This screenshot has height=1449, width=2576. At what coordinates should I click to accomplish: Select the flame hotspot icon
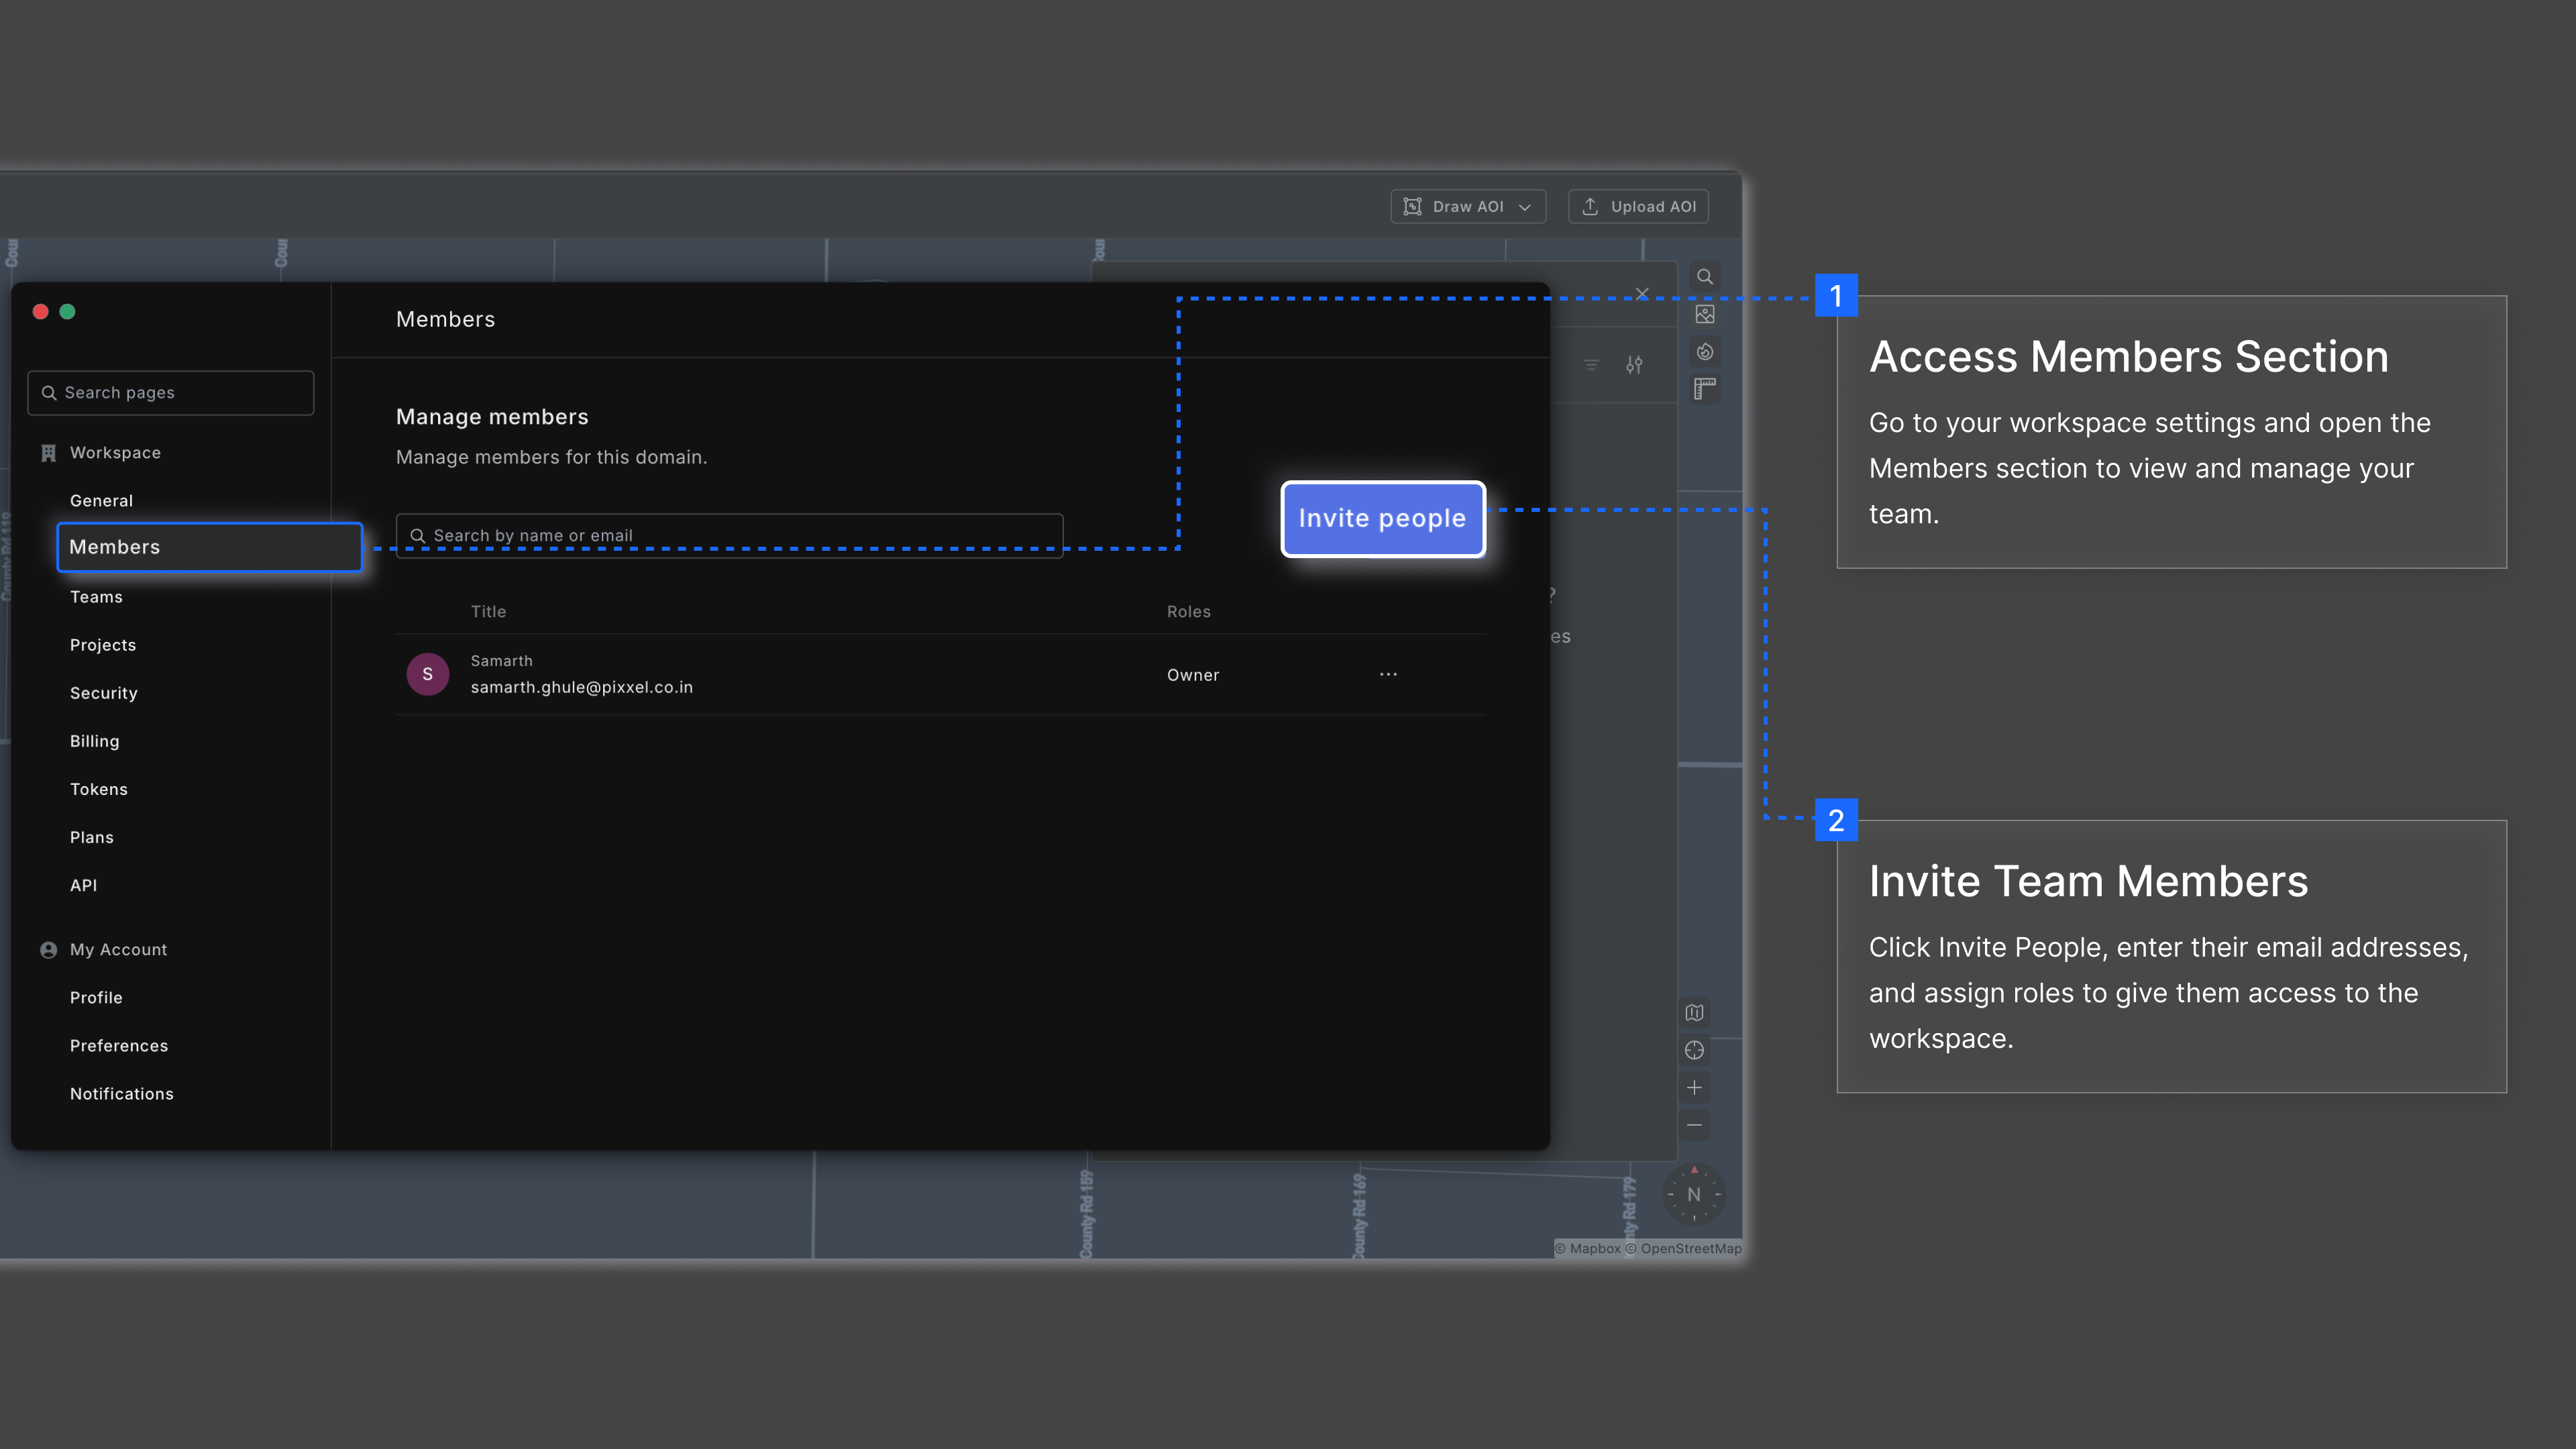(1705, 352)
